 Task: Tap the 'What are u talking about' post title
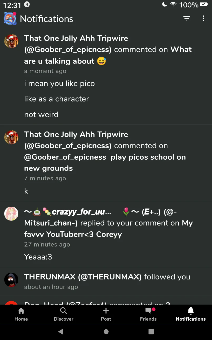(x=108, y=56)
